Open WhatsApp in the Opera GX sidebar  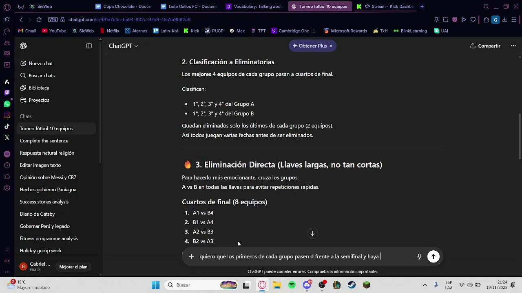tap(7, 104)
